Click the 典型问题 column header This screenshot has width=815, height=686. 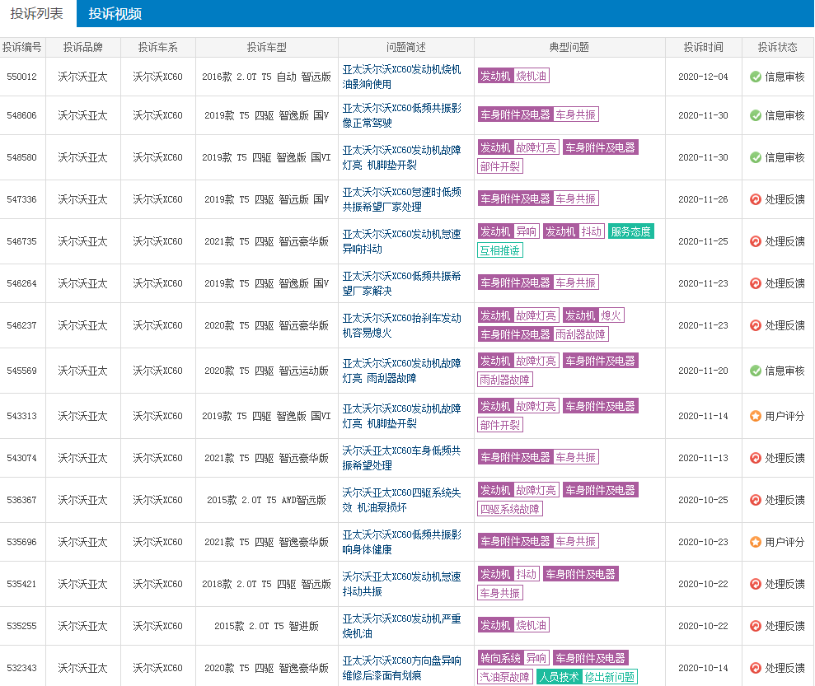pyautogui.click(x=569, y=47)
